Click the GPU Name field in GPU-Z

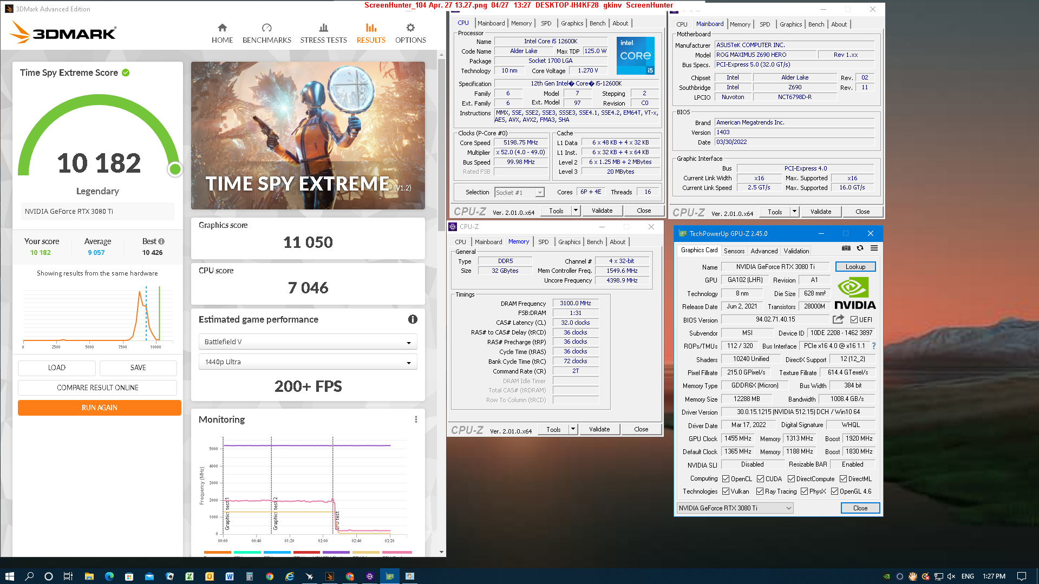click(x=775, y=267)
